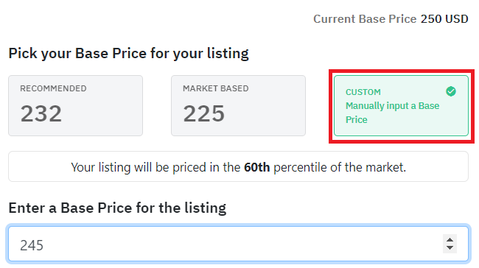Viewport: 479px width, 268px height.
Task: Click the green checkmark icon on Custom card
Action: click(451, 91)
